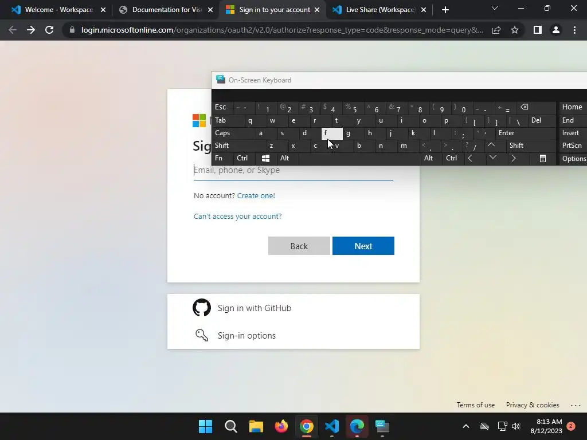Open the footer ellipsis more options
This screenshot has height=440, width=587.
pyautogui.click(x=576, y=405)
